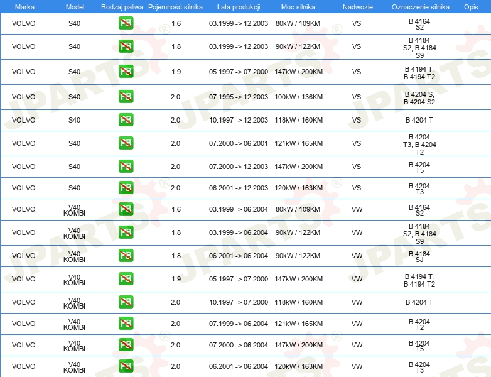Click the Moc silnika column header
The image size is (491, 377).
[x=298, y=7]
